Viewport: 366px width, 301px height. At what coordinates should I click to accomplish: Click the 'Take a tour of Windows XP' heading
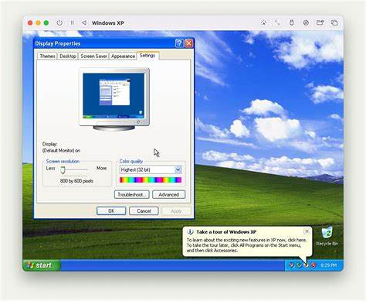(226, 231)
